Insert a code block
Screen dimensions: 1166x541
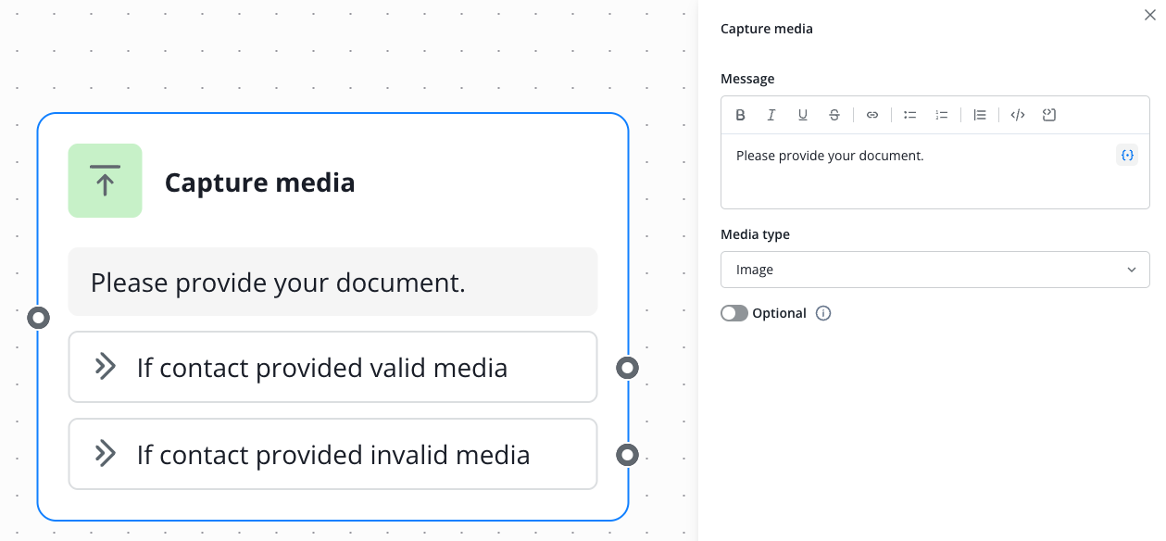pos(1049,115)
